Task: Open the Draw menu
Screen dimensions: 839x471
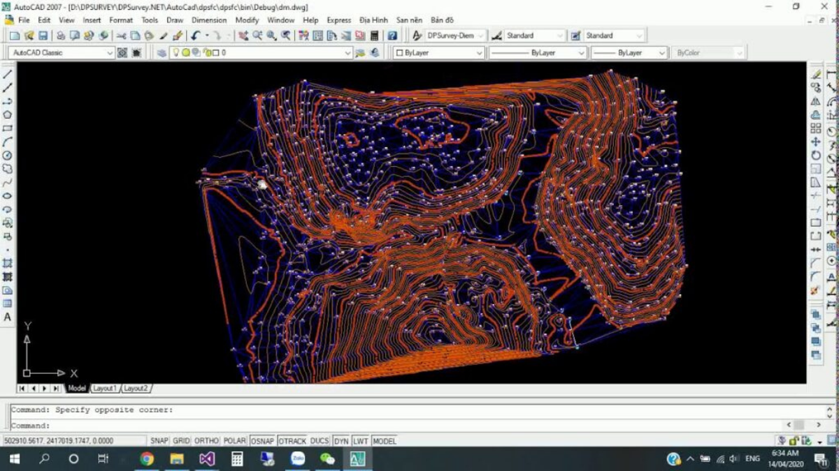Action: click(x=175, y=20)
